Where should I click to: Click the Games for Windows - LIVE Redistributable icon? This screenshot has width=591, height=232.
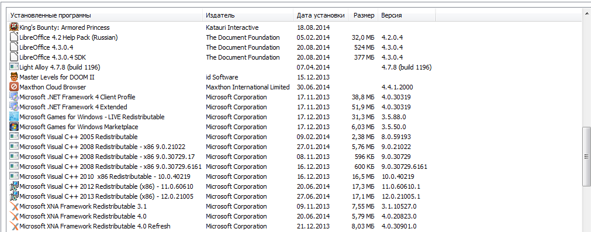point(13,117)
